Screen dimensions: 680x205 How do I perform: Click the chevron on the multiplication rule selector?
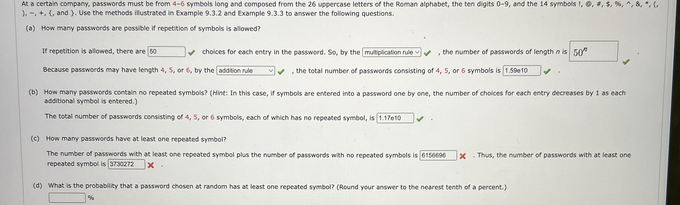coord(418,52)
